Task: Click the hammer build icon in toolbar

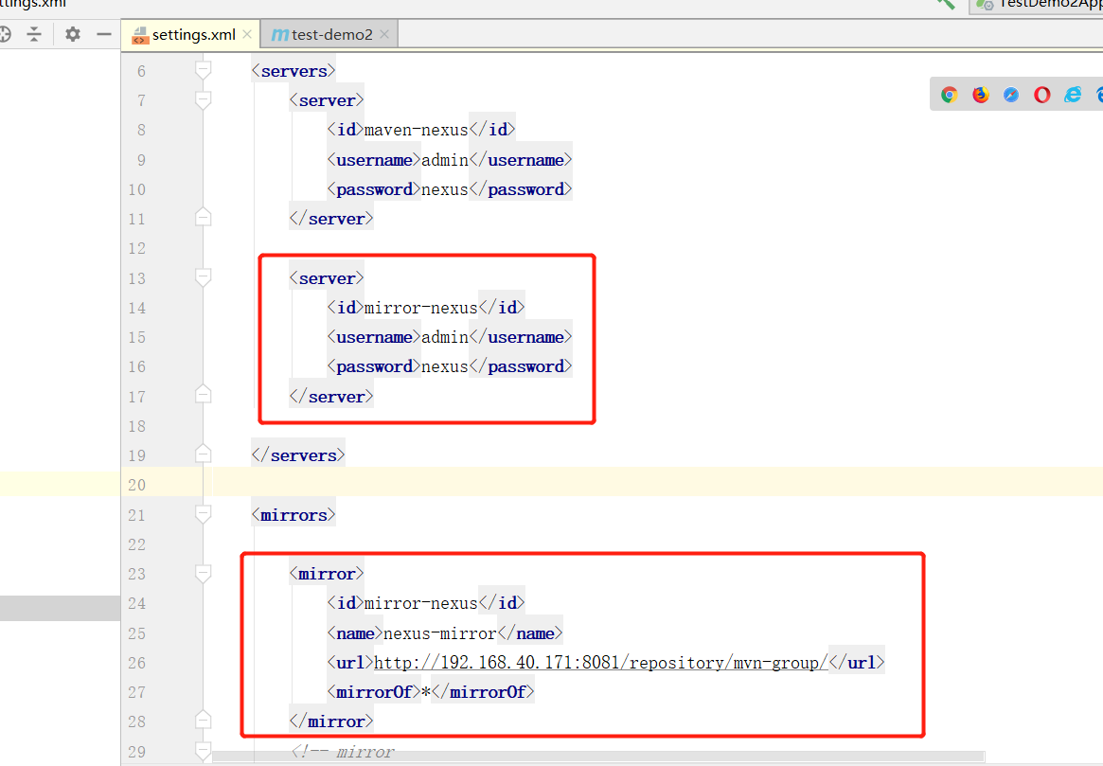Action: click(x=946, y=4)
